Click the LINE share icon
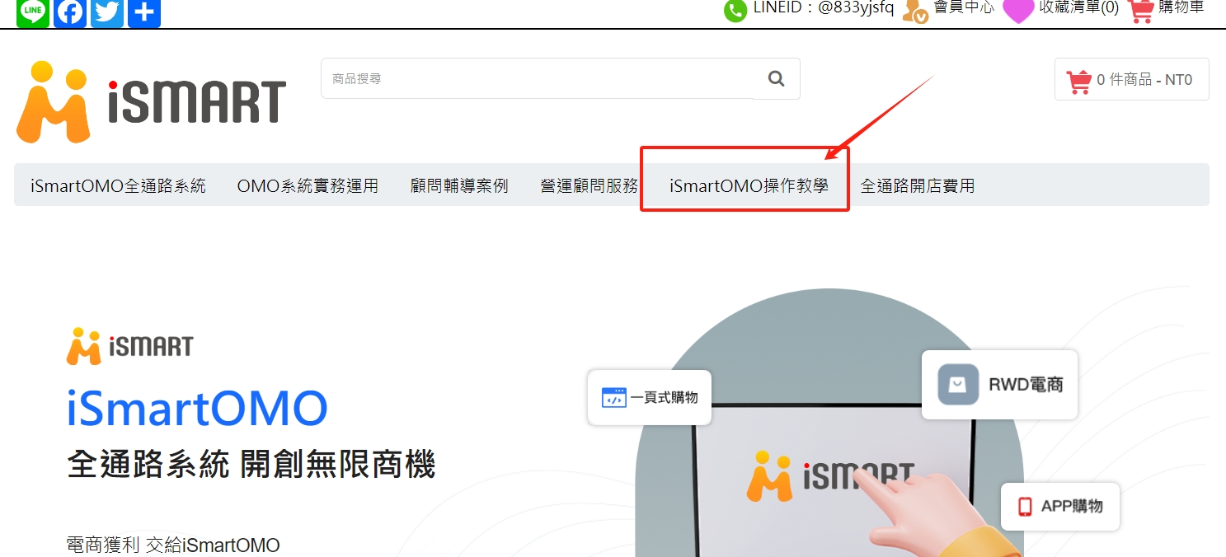 [x=33, y=12]
